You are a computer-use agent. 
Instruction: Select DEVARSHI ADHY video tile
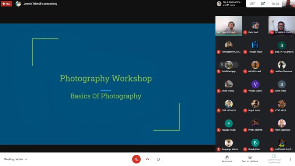tap(282, 25)
